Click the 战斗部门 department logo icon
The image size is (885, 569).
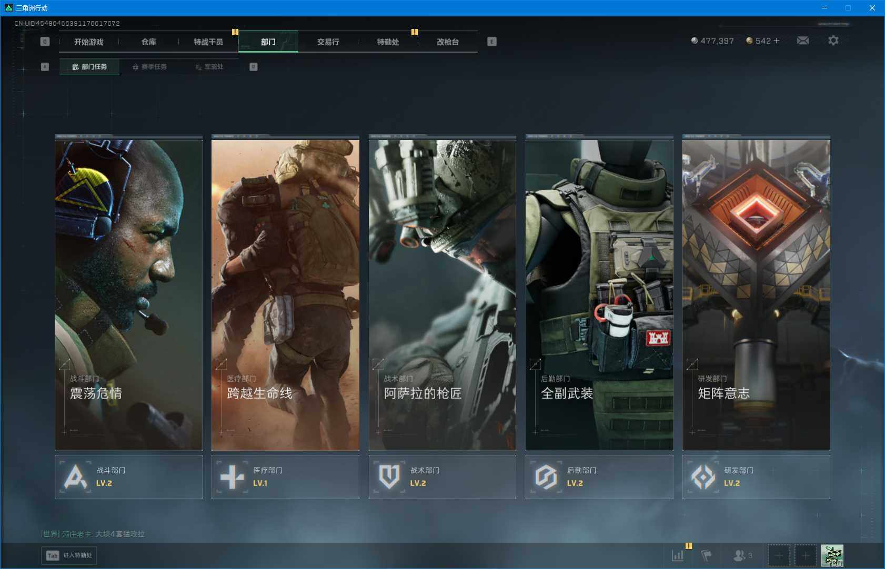(75, 477)
